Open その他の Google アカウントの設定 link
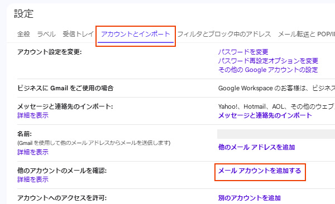 (x=268, y=70)
